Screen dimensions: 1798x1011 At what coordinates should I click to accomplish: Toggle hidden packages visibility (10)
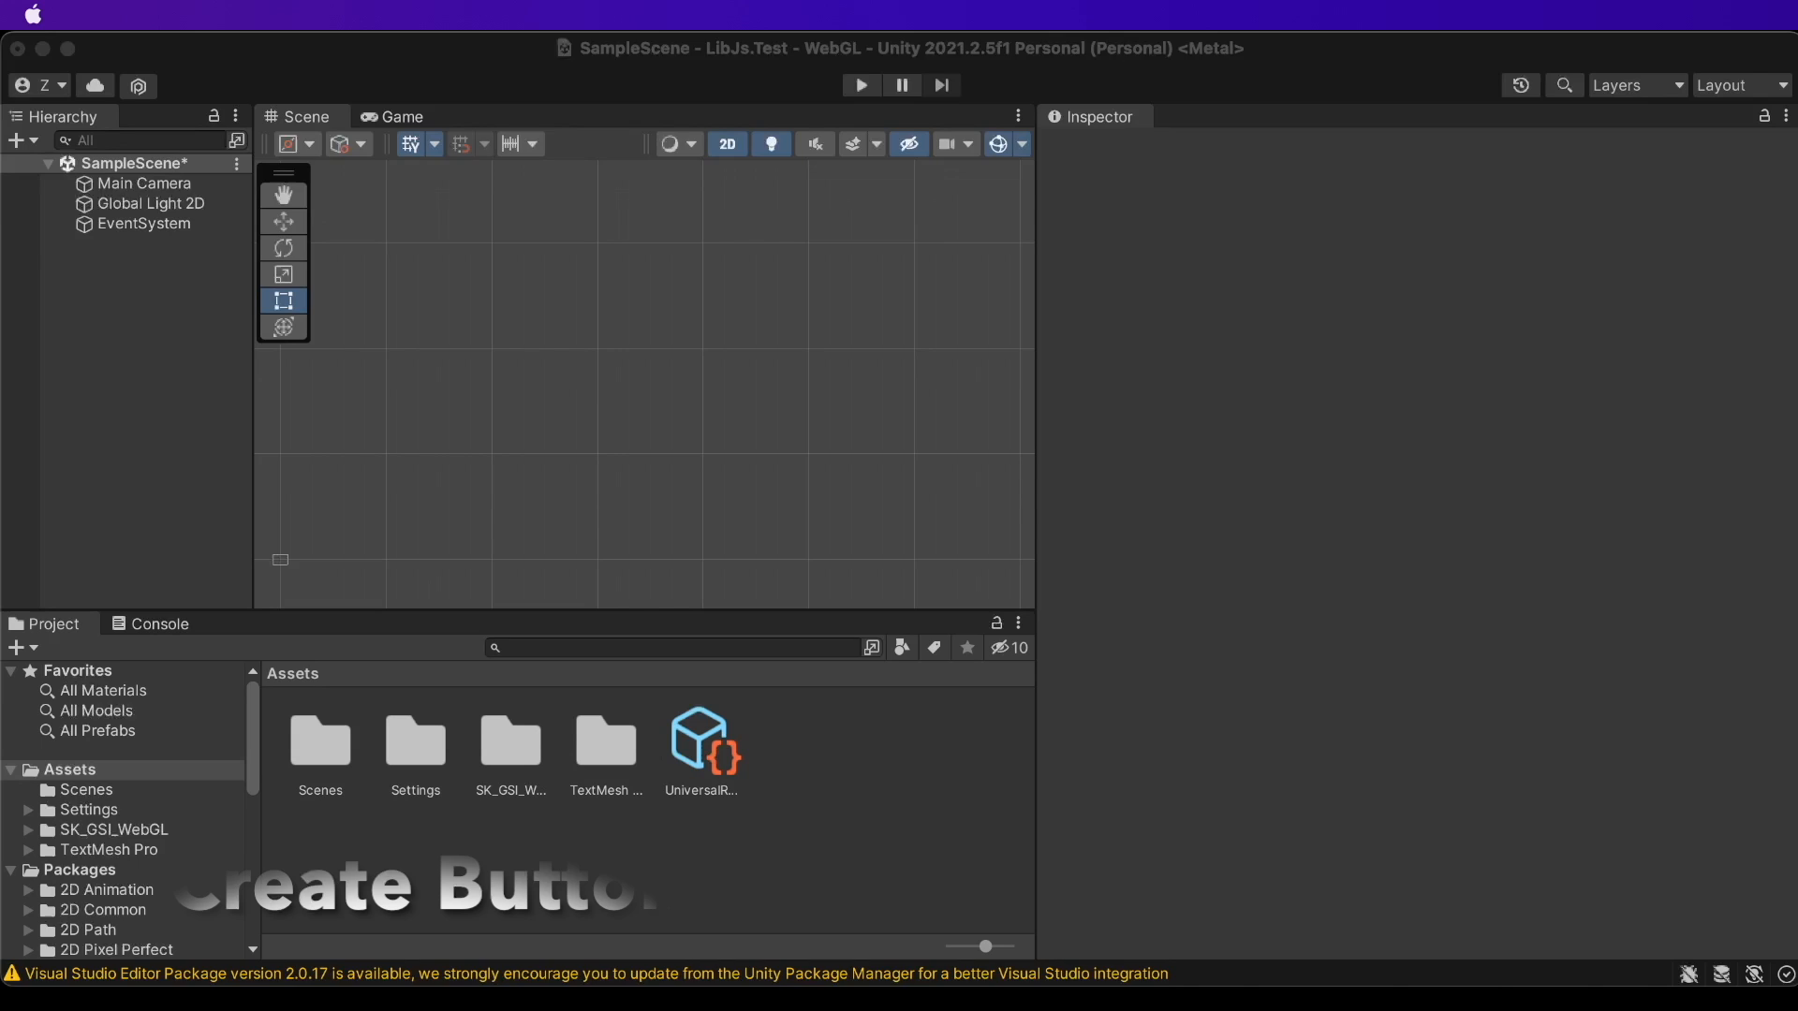1010,648
